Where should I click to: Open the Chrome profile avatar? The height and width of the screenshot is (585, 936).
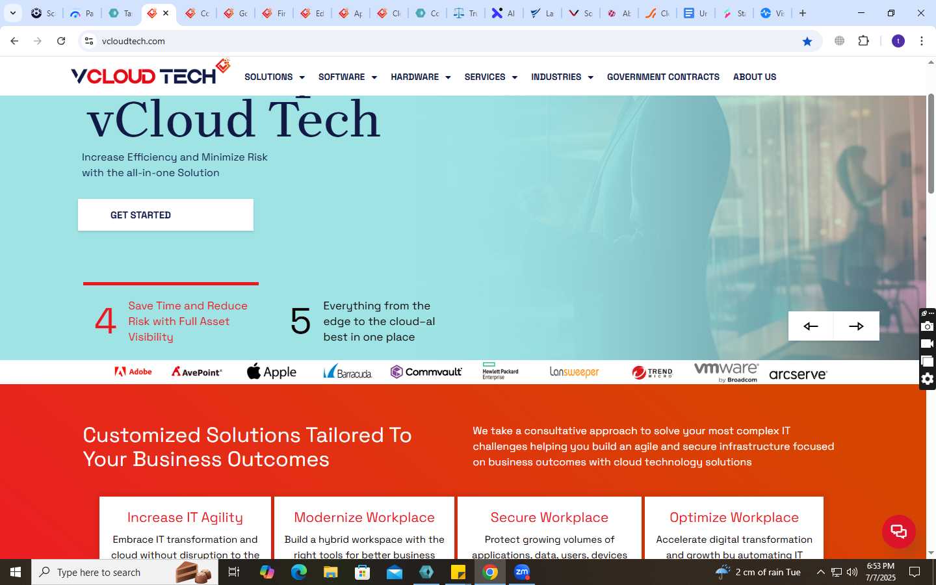[x=898, y=41]
